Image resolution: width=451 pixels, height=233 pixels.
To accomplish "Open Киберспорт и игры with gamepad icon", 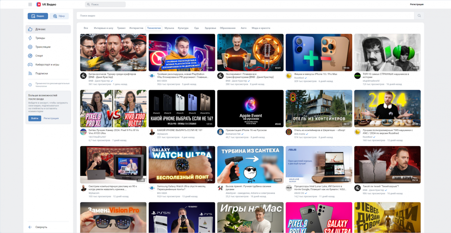I will pos(30,65).
